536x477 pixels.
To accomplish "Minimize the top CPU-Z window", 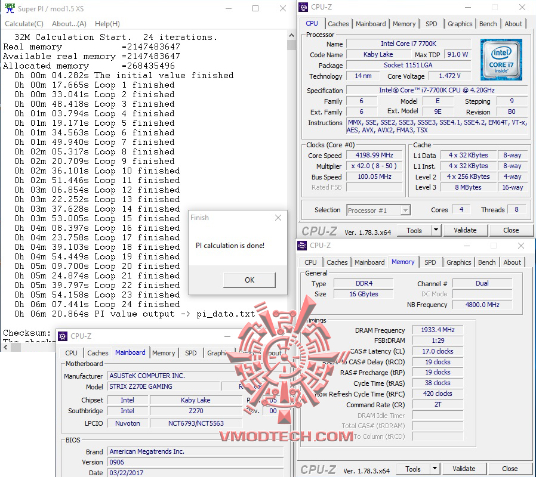I will 468,7.
